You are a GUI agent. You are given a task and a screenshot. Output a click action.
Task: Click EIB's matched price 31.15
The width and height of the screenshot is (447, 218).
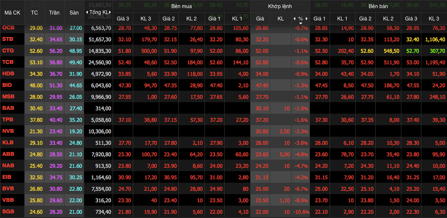(x=260, y=177)
